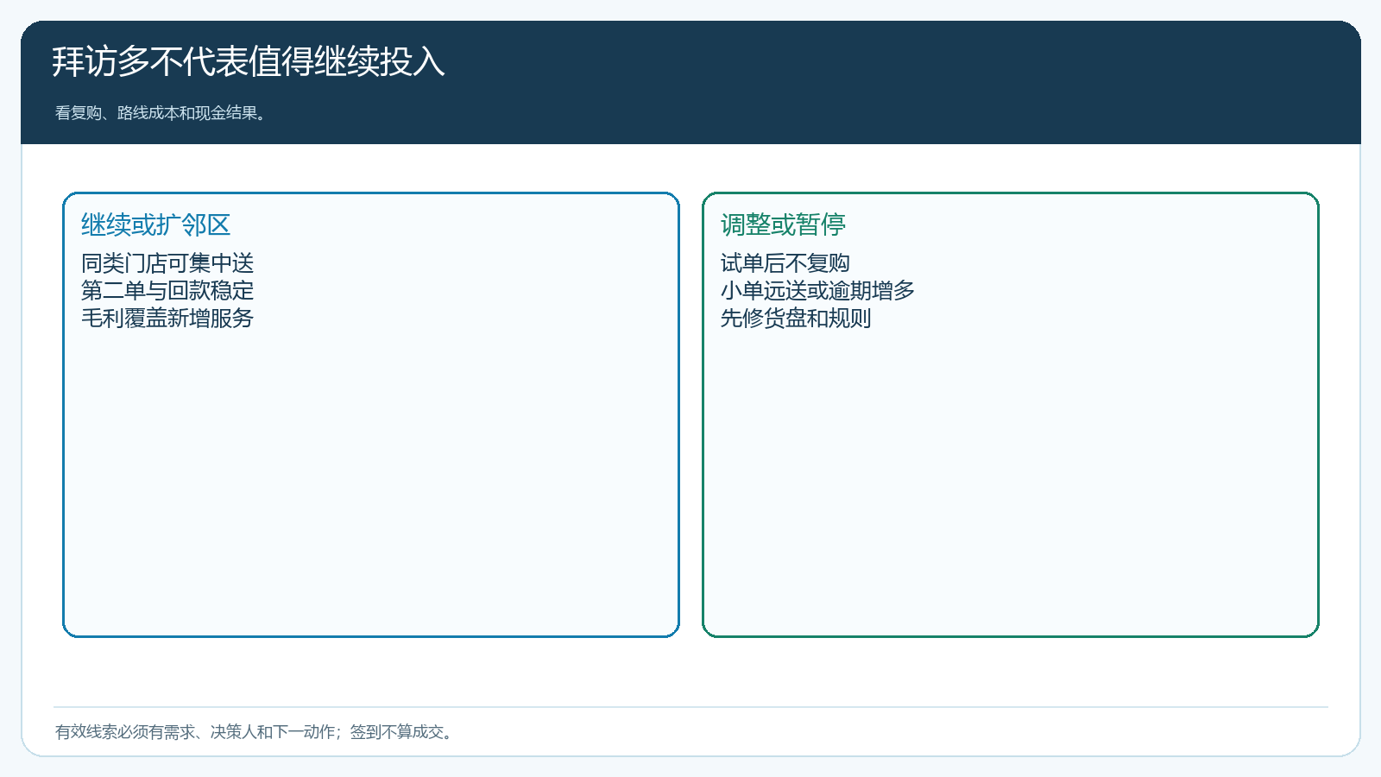Click the line 先修货盘和规则
1381x777 pixels.
796,319
